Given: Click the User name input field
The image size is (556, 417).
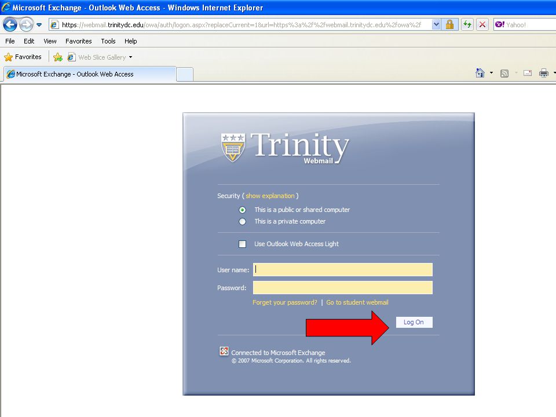Looking at the screenshot, I should pyautogui.click(x=342, y=269).
